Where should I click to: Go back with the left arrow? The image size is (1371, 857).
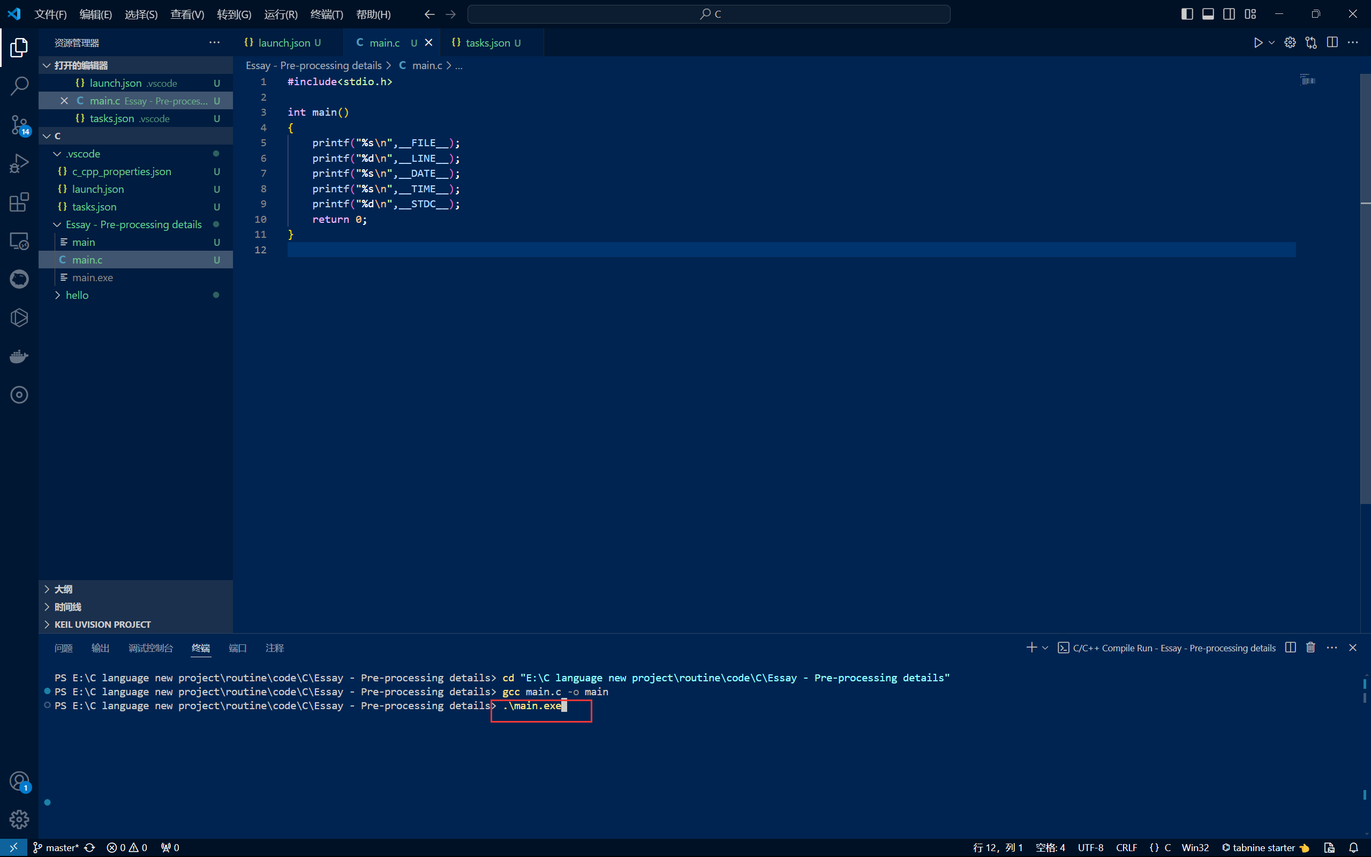point(430,14)
